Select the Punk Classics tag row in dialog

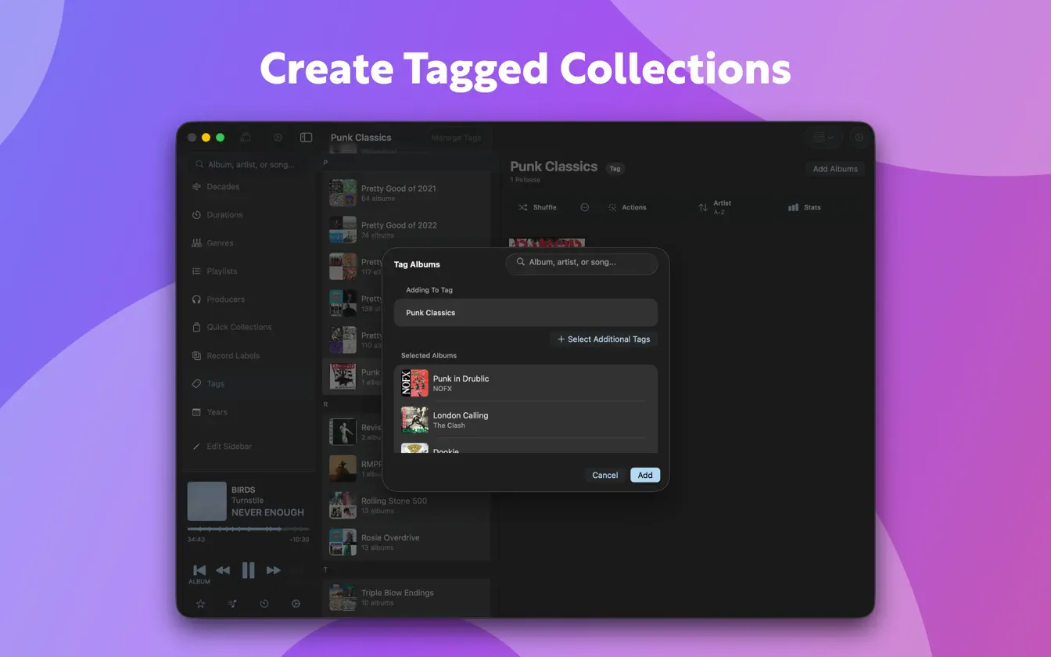(525, 313)
